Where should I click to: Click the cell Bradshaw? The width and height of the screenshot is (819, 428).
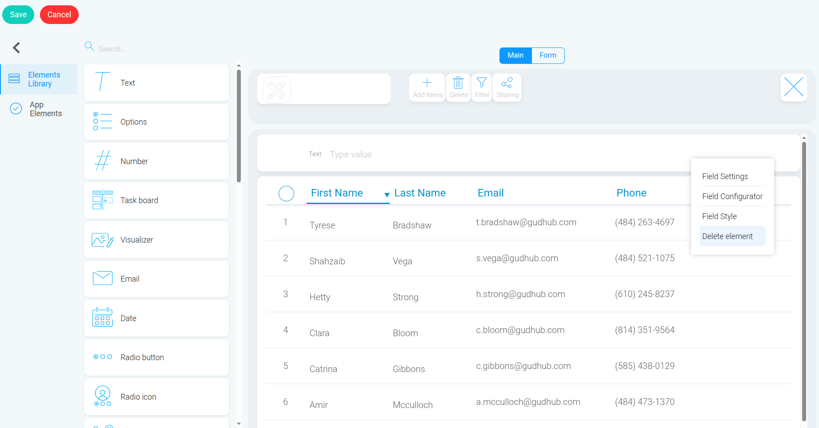[x=412, y=225]
